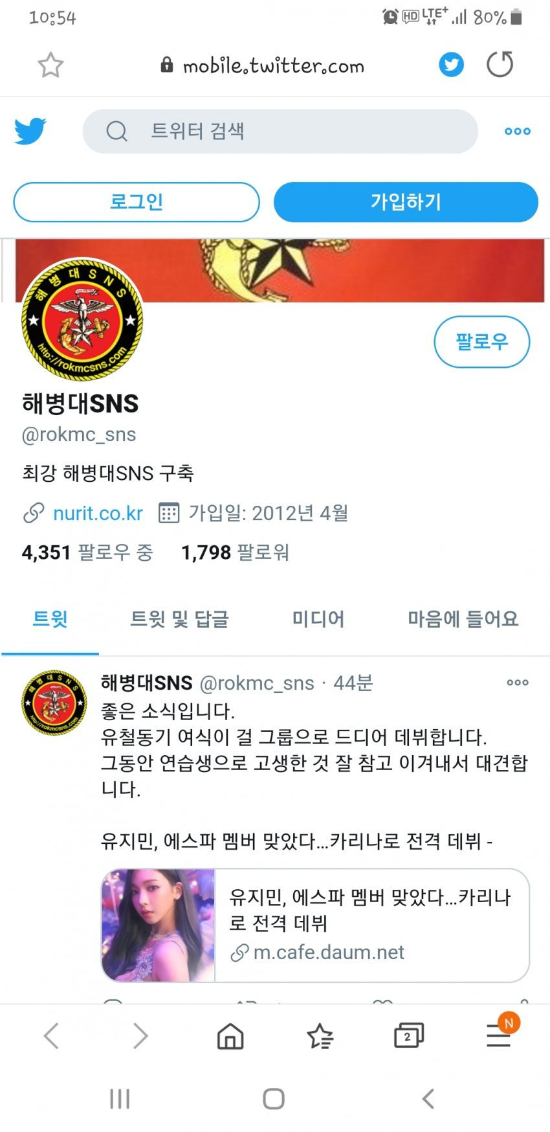This screenshot has height=1132, width=550.
Task: View the 4,351 팔로우 중 following list
Action: click(x=87, y=552)
